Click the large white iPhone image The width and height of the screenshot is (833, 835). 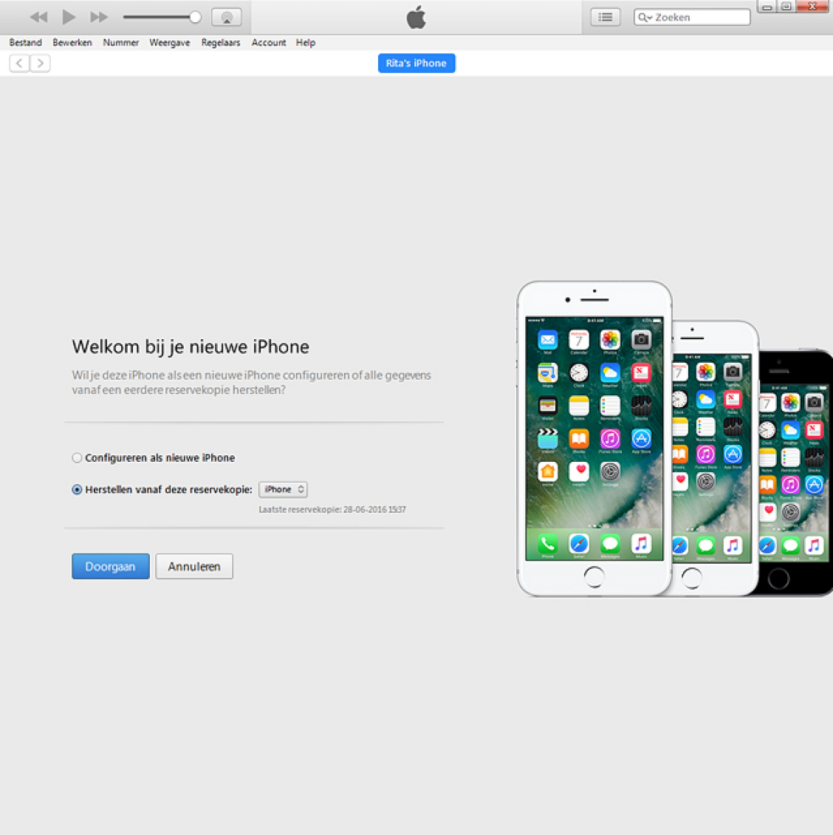(594, 438)
